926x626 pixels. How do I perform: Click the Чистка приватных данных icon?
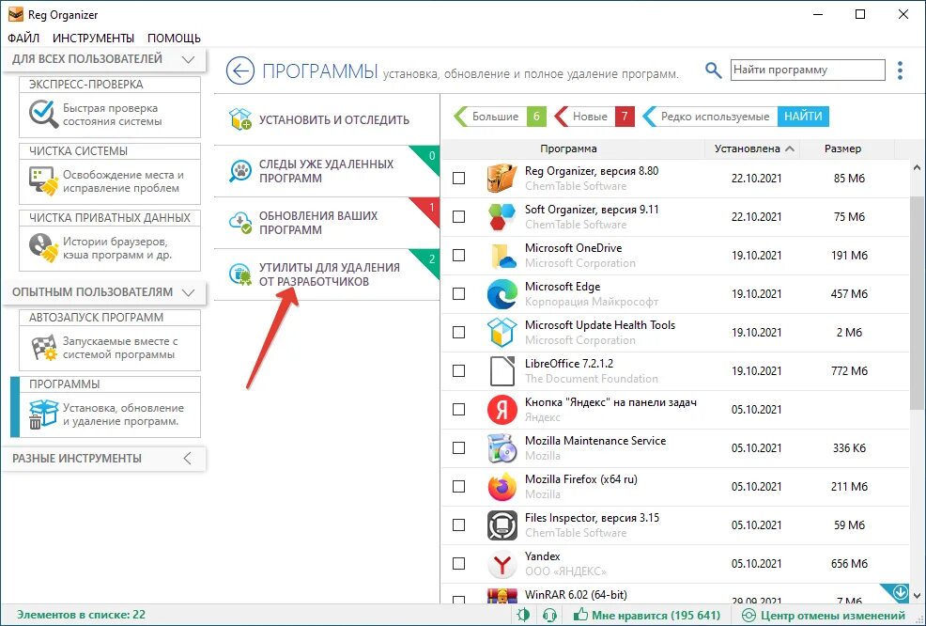click(43, 247)
